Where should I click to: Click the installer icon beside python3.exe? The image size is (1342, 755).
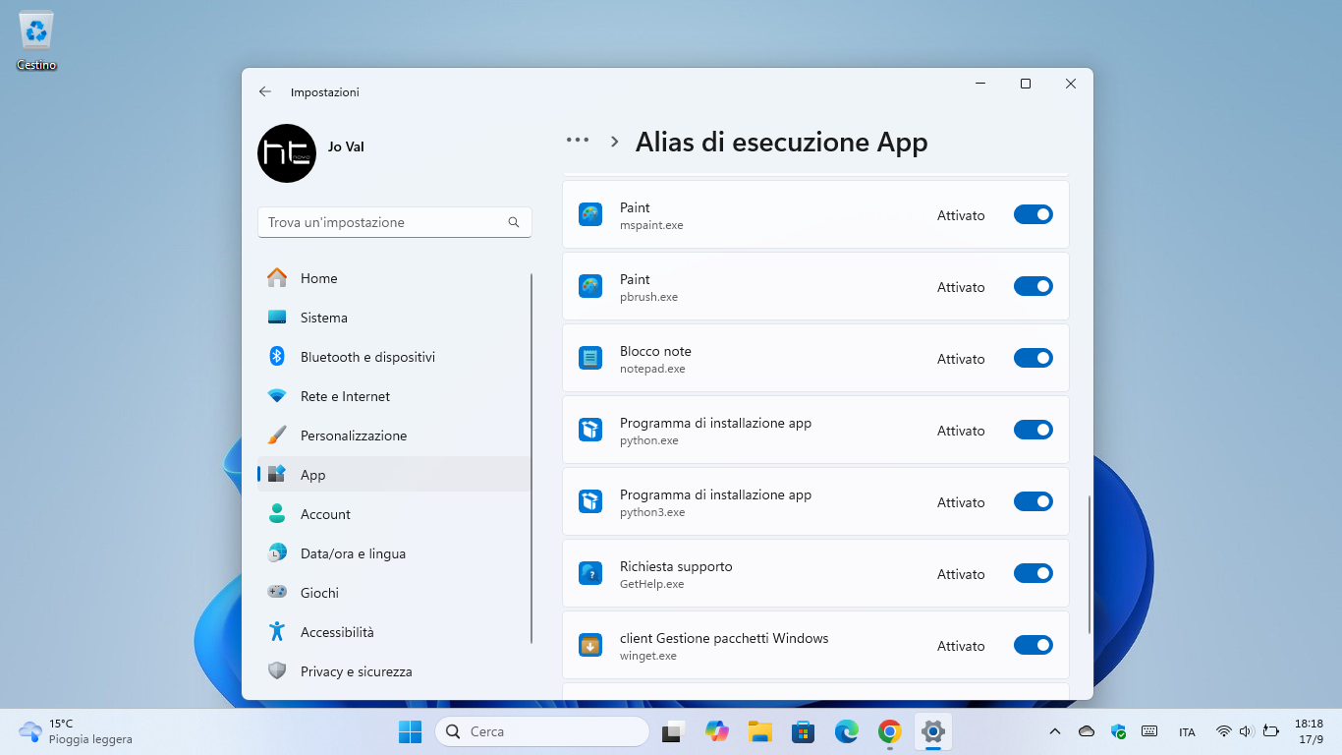pos(590,501)
